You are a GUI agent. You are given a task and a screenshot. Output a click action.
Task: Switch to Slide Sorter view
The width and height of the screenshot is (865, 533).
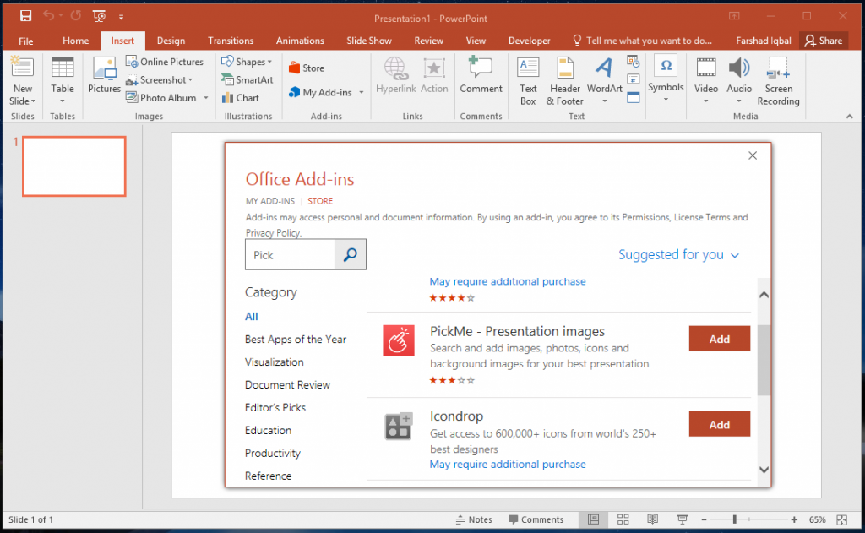[623, 519]
